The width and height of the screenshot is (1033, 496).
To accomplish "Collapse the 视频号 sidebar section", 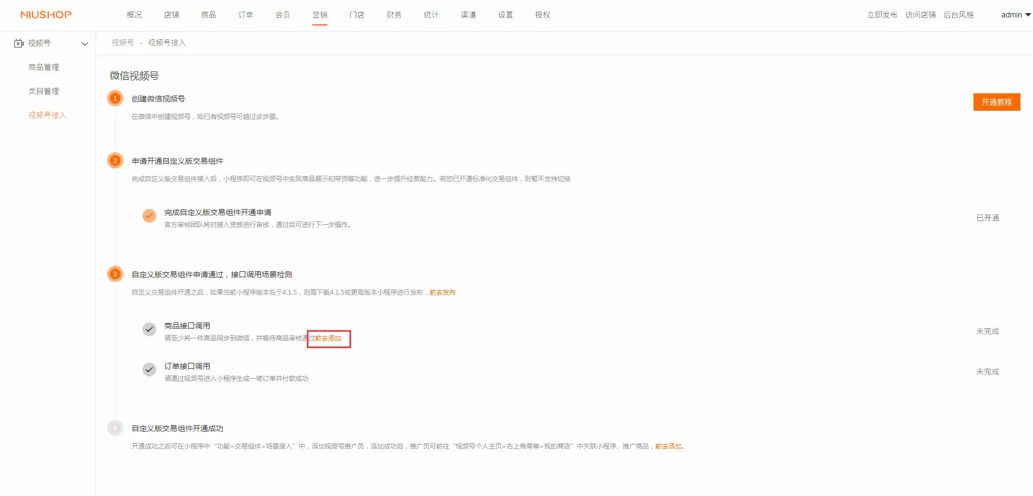I will pos(85,44).
